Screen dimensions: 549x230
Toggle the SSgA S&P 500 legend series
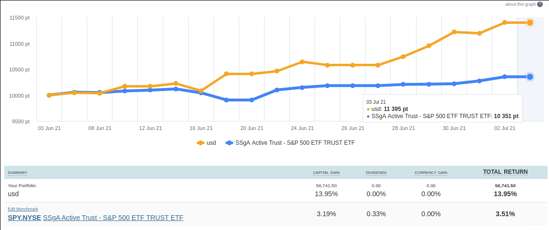[295, 143]
